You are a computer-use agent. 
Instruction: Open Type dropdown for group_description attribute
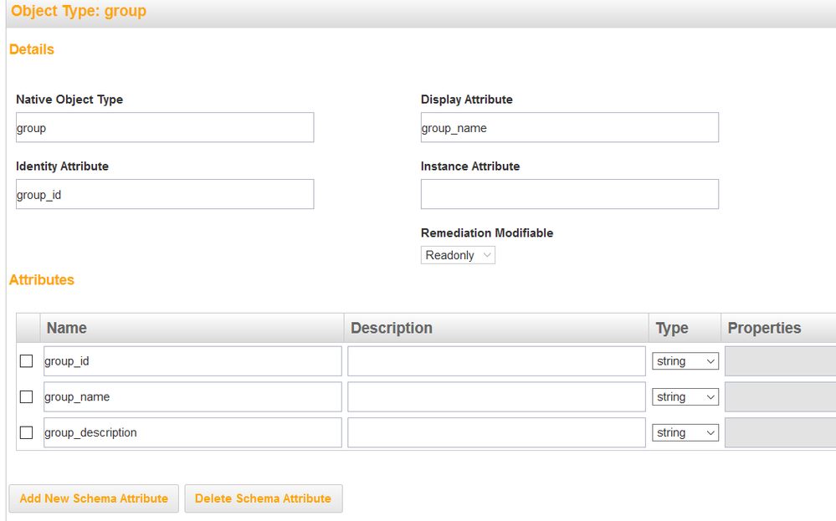coord(685,432)
